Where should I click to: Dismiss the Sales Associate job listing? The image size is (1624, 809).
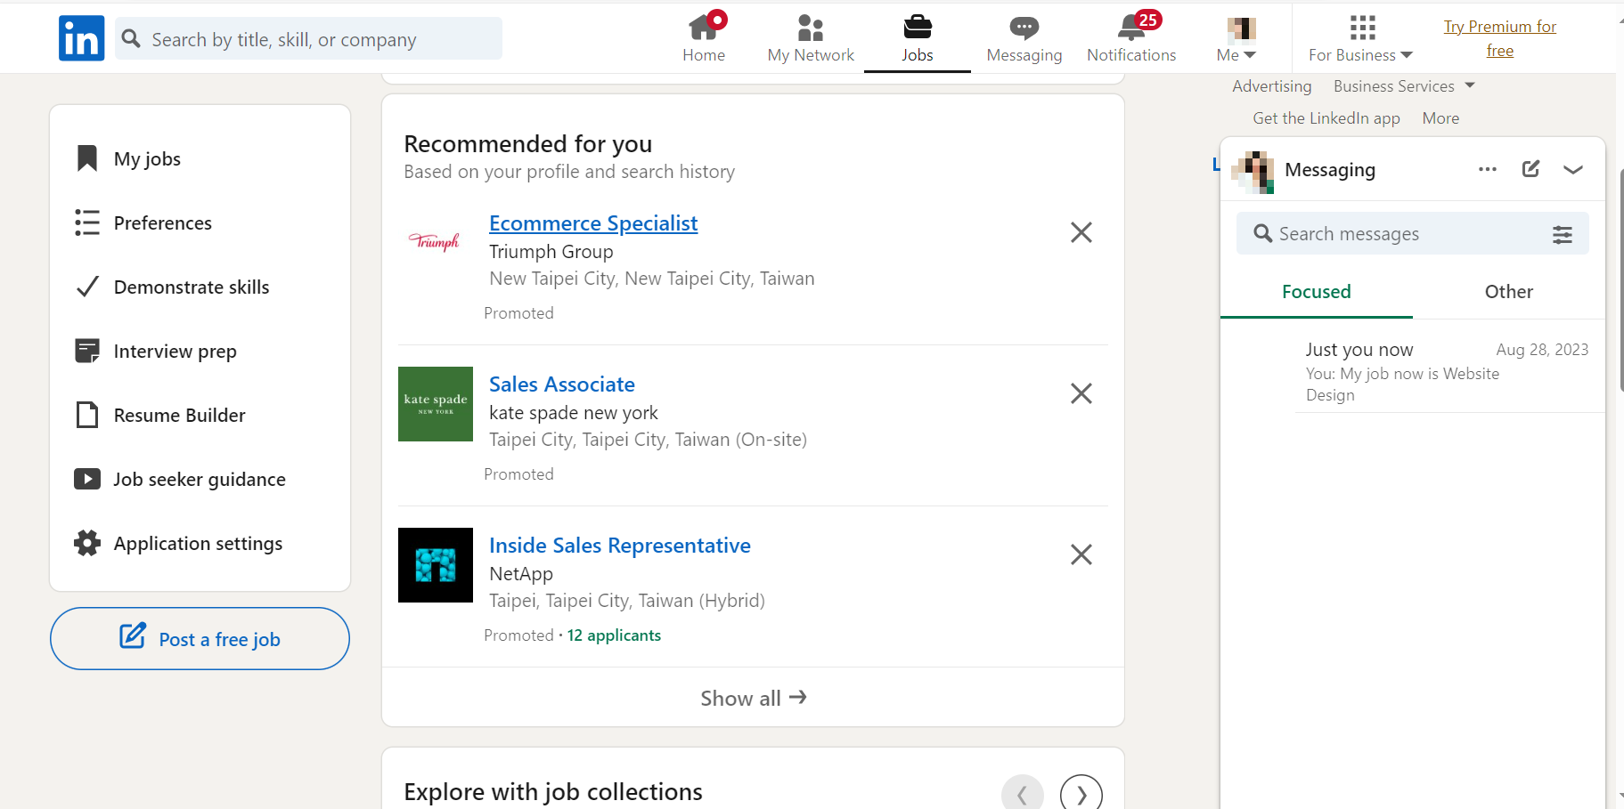tap(1081, 393)
